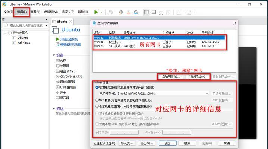The width and height of the screenshot is (268, 149).
Task: Switch to the Ubuntu tab
Action: (x=62, y=22)
